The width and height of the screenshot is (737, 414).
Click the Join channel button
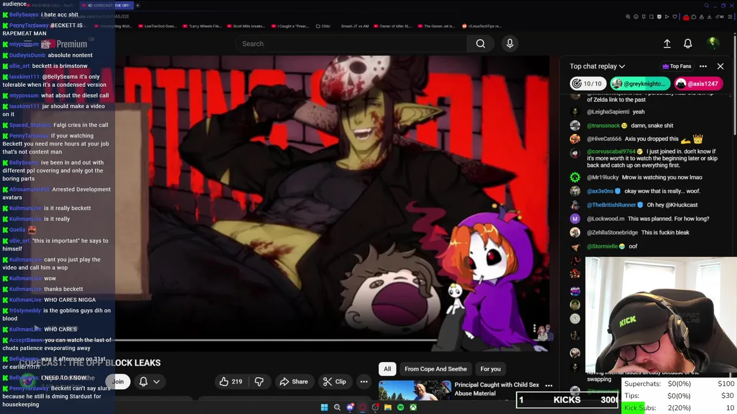[x=118, y=381]
